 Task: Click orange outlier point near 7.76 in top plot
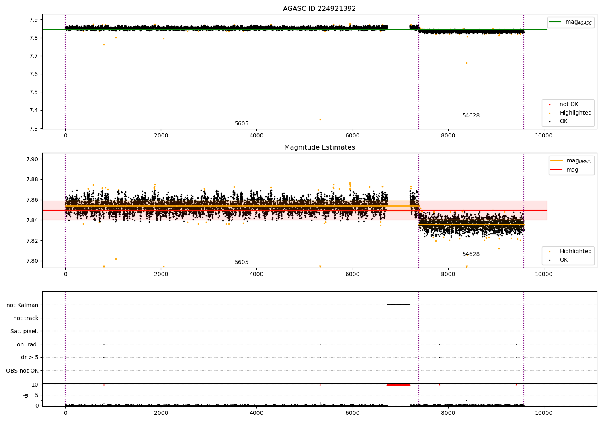coord(104,45)
